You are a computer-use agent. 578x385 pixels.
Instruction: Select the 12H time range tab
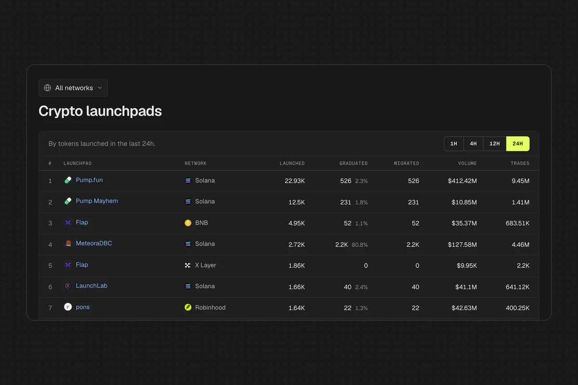[495, 144]
